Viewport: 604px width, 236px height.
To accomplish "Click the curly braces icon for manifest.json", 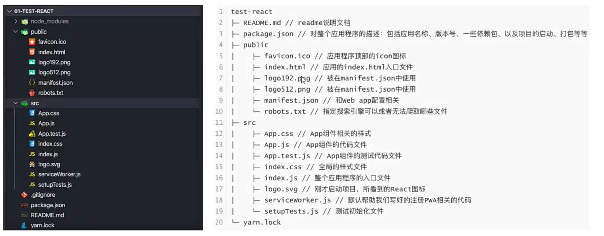I will [x=32, y=83].
